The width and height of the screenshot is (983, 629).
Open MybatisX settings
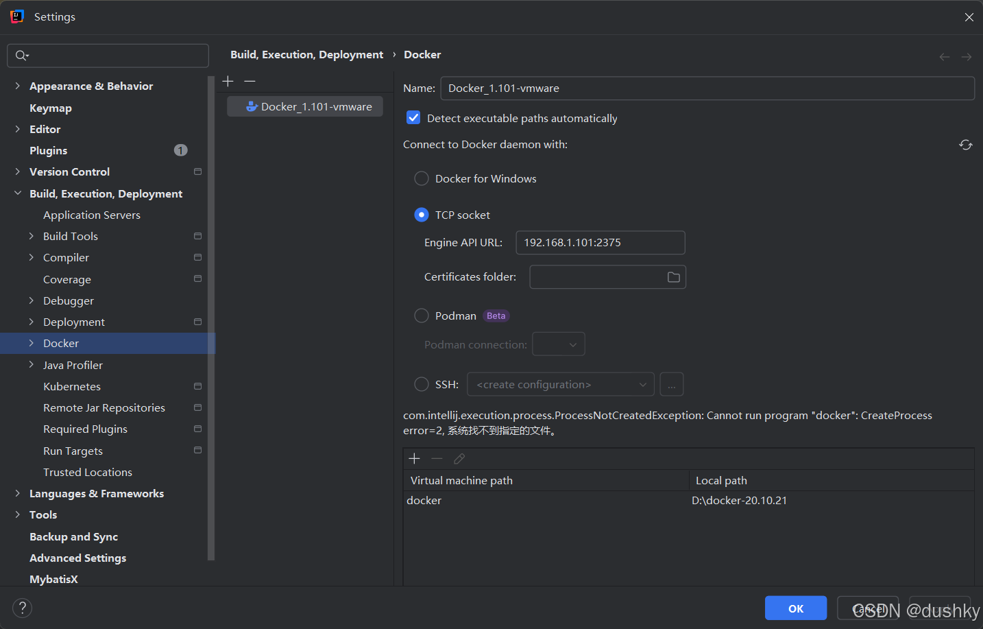click(54, 579)
